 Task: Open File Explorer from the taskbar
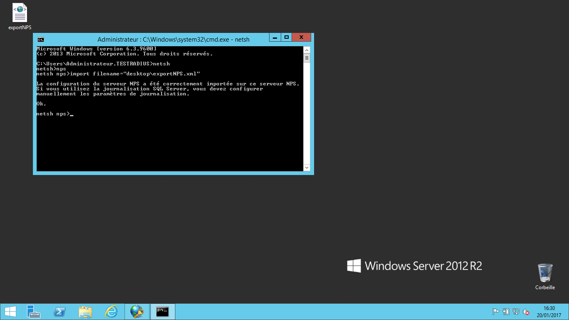pyautogui.click(x=85, y=312)
